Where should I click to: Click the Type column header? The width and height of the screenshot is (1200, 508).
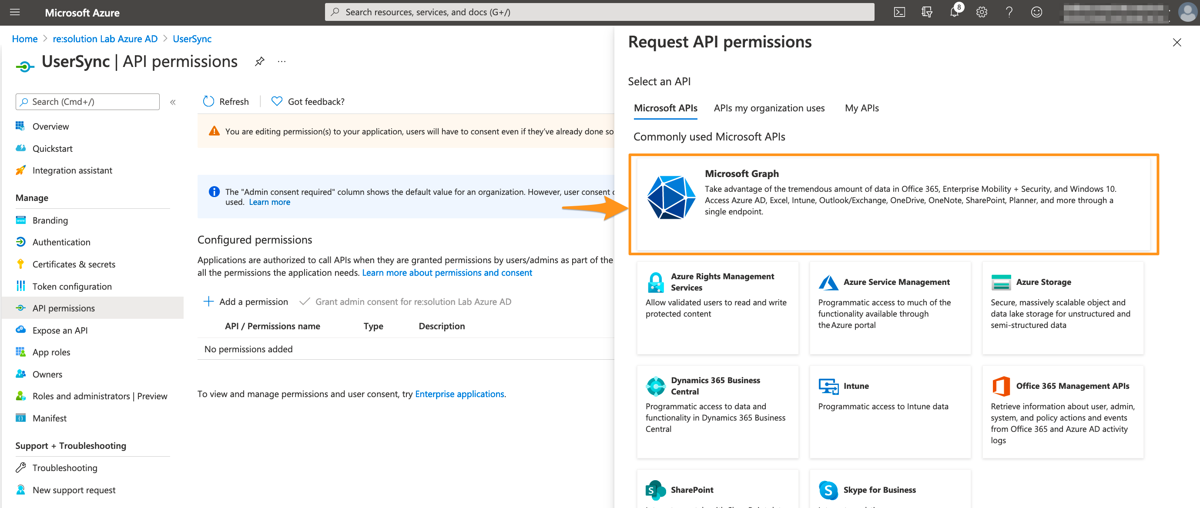click(x=373, y=326)
